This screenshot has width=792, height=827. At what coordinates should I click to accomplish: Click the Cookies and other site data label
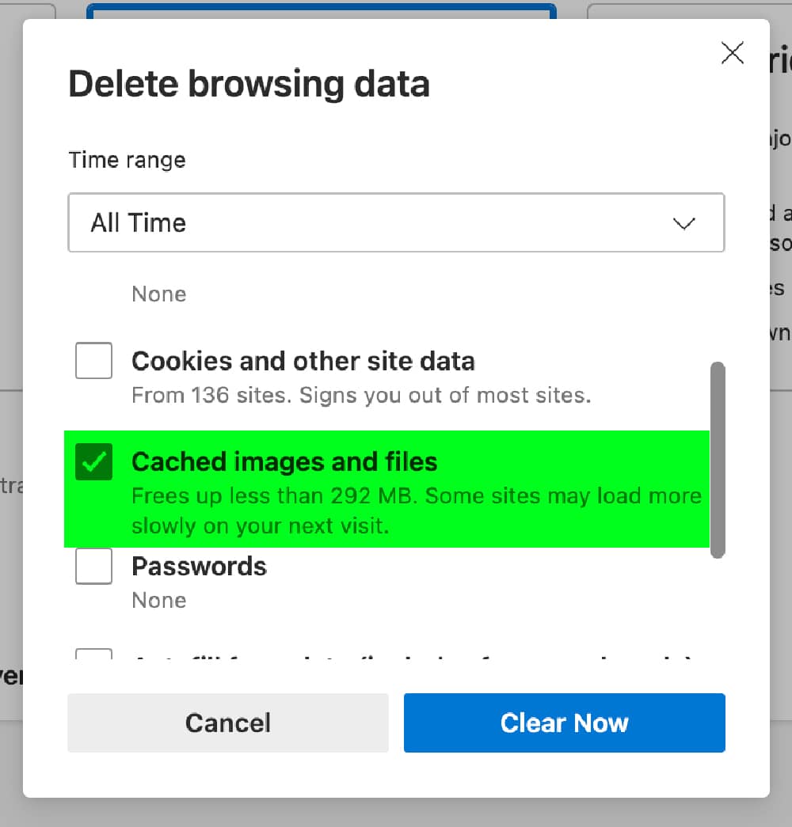point(304,360)
